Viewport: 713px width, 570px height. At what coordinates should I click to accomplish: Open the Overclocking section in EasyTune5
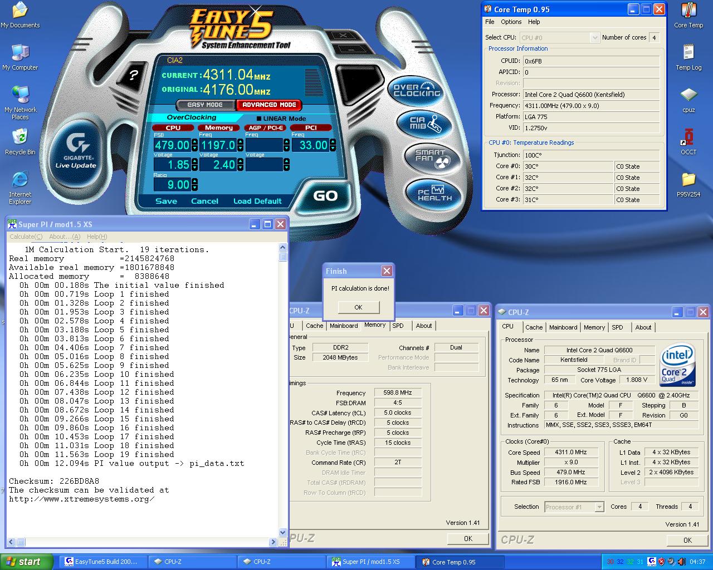[x=417, y=91]
